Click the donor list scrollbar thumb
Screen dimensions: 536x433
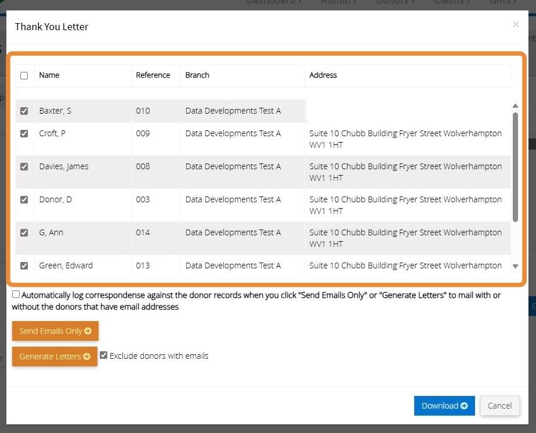[516, 168]
